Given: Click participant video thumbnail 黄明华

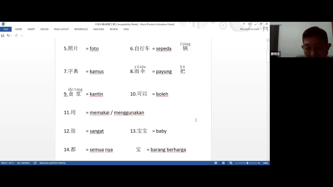Looking at the screenshot, I should click(301, 40).
